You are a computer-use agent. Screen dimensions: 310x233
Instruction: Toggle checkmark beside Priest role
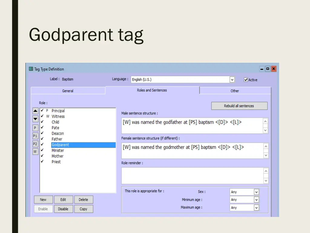(x=42, y=161)
